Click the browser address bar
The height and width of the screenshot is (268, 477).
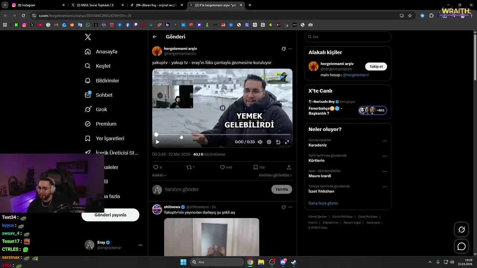(x=216, y=16)
